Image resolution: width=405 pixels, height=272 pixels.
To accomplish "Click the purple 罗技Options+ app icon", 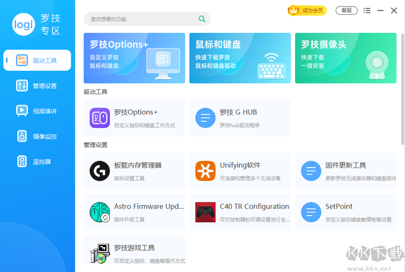I will 100,118.
